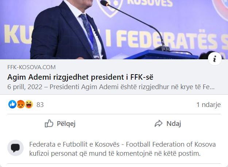Share the post with Ndaj button
This screenshot has height=167, width=228.
click(x=168, y=124)
